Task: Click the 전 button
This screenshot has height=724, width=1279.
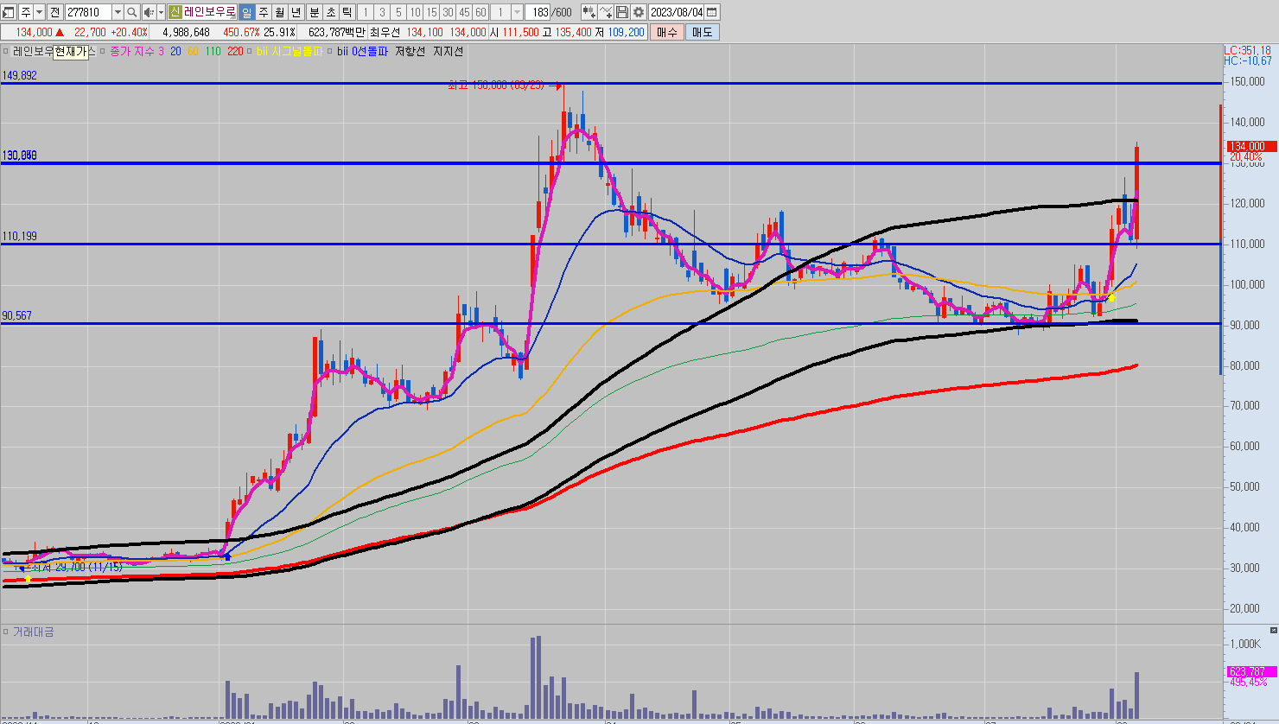Action: click(55, 12)
